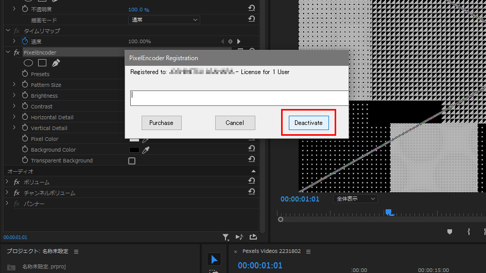Viewport: 486px width, 273px height.
Task: Reset the 不透明度 parameter
Action: [252, 8]
